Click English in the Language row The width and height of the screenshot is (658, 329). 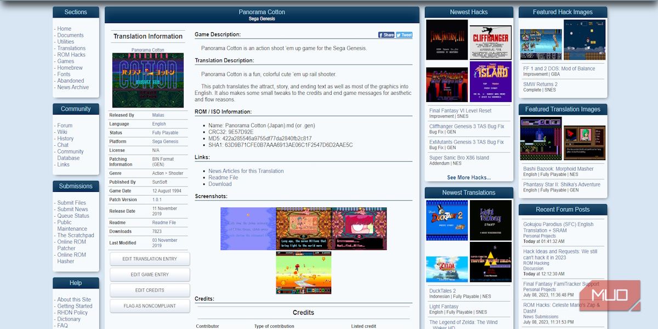click(x=159, y=124)
